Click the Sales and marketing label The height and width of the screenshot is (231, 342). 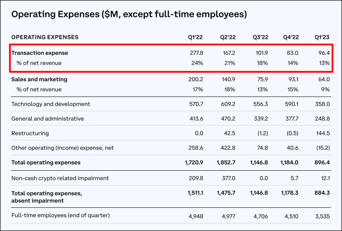tap(39, 79)
